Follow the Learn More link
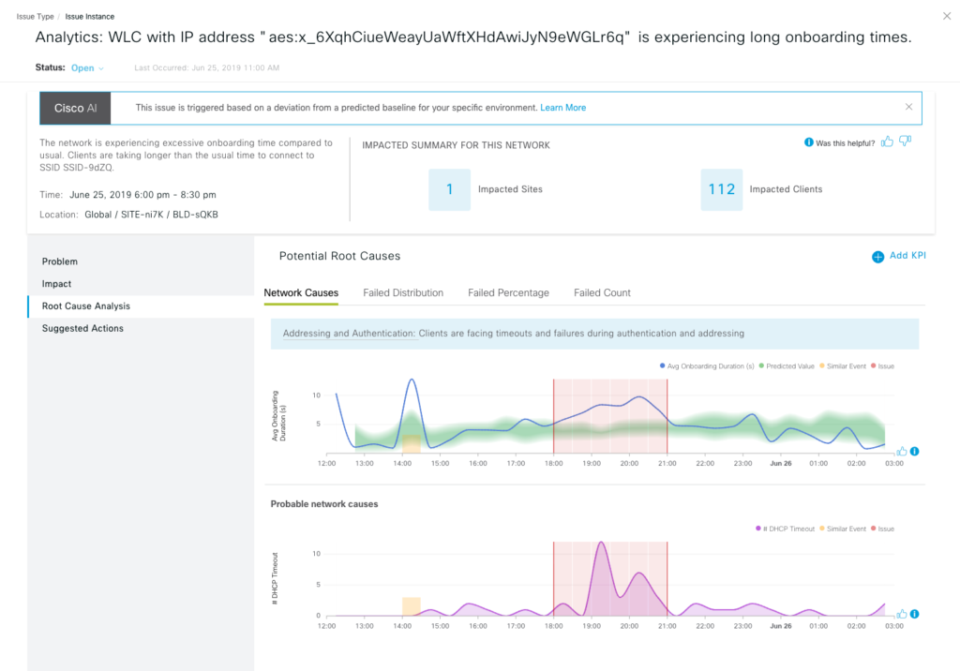This screenshot has height=671, width=960. tap(562, 108)
